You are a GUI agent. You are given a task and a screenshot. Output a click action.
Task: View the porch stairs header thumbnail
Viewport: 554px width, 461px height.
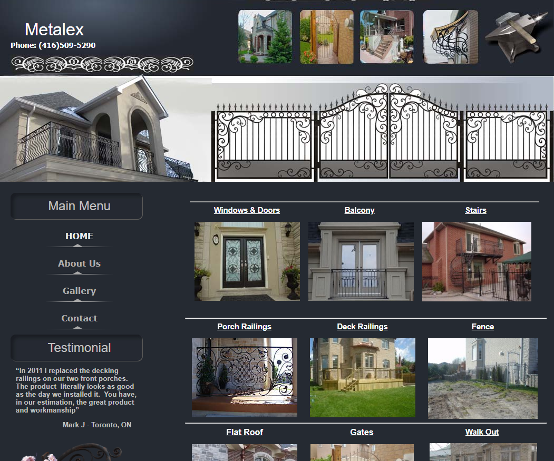coord(387,37)
